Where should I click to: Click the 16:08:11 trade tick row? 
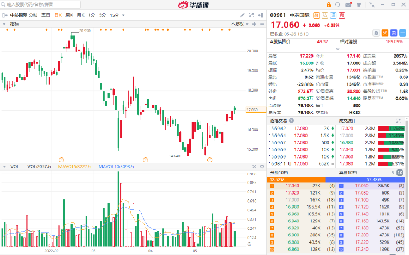[302, 164]
